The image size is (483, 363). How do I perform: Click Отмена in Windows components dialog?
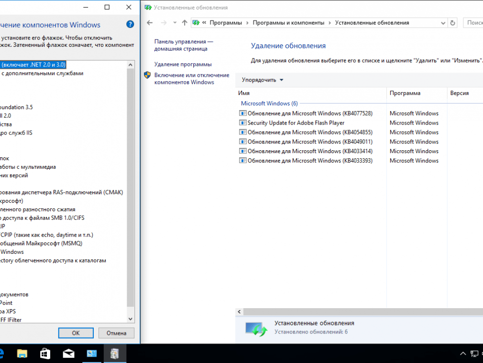pyautogui.click(x=116, y=333)
